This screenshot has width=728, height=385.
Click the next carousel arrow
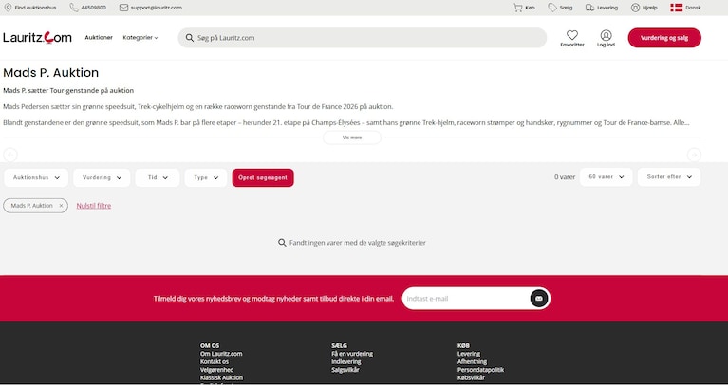[x=694, y=155]
